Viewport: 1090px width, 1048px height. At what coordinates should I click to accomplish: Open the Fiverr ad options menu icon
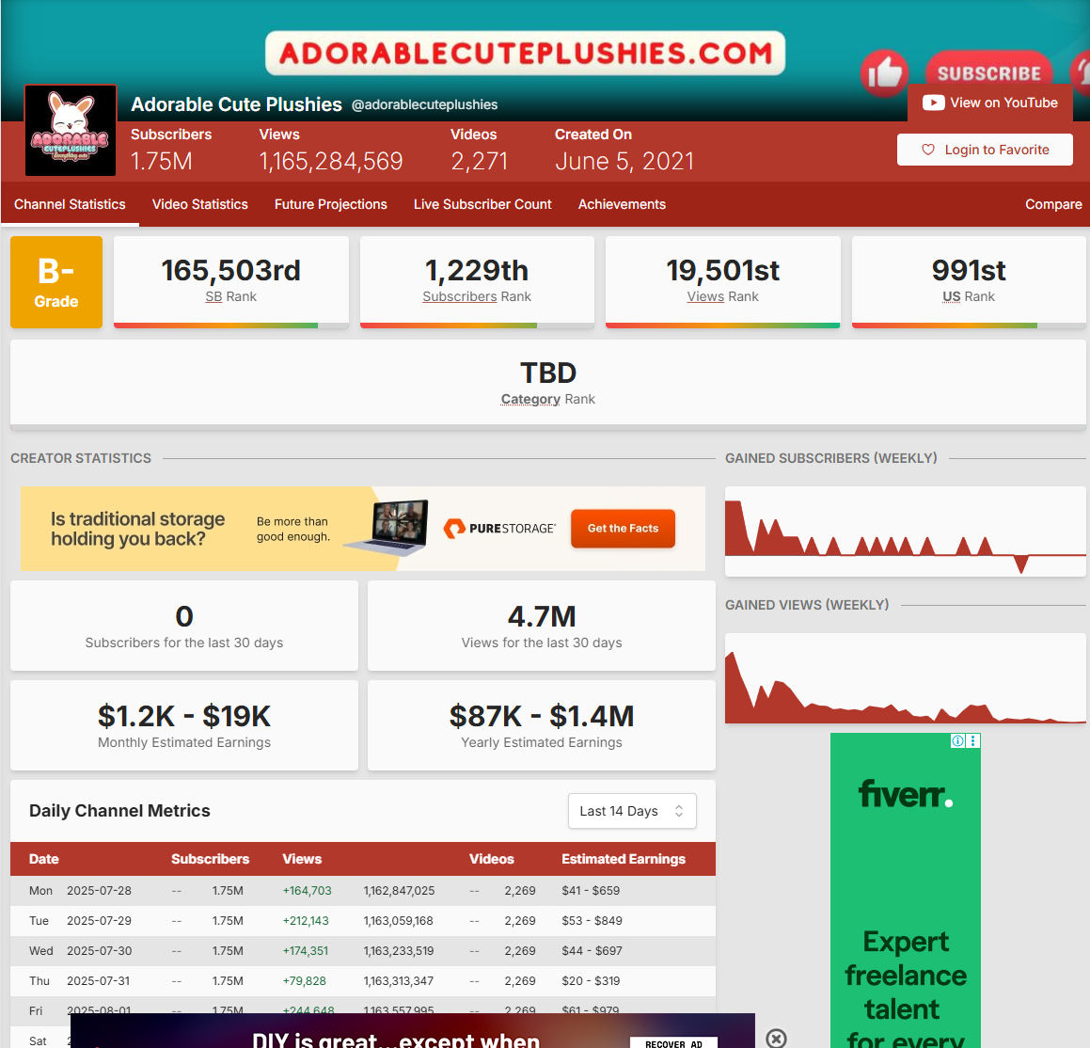973,741
